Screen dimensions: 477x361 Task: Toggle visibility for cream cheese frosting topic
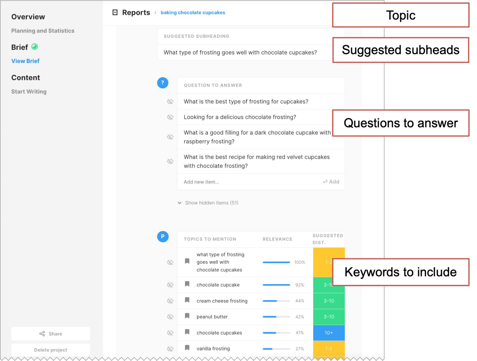click(170, 301)
